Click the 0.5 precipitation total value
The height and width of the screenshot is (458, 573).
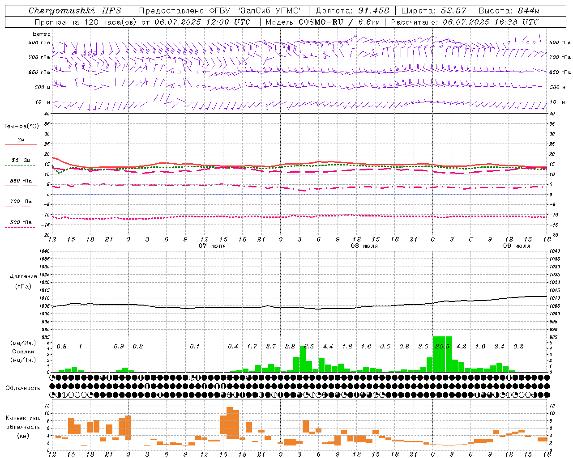tap(385, 347)
